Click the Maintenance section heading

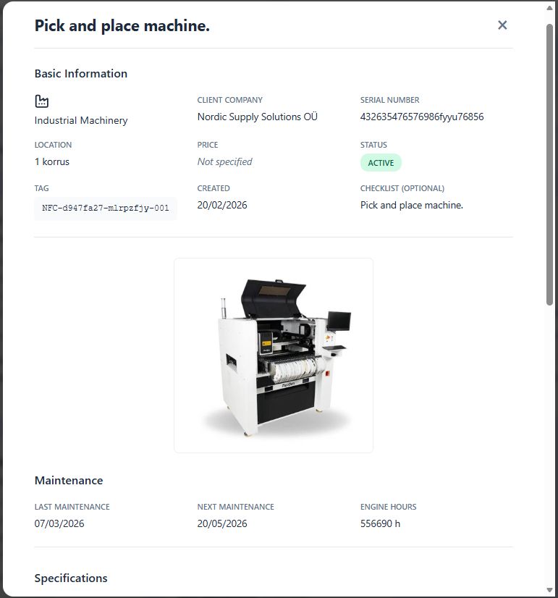tap(69, 481)
